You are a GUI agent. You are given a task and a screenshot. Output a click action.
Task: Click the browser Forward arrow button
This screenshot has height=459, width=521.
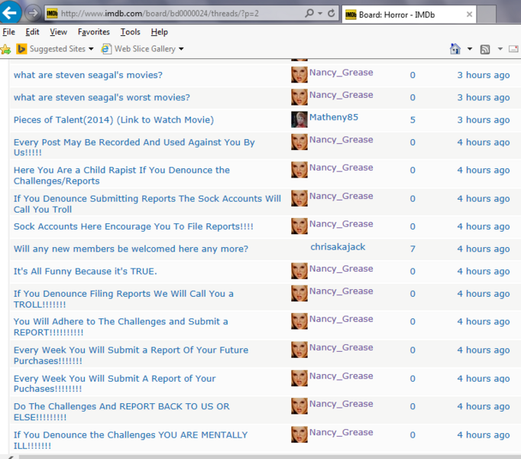(x=34, y=14)
